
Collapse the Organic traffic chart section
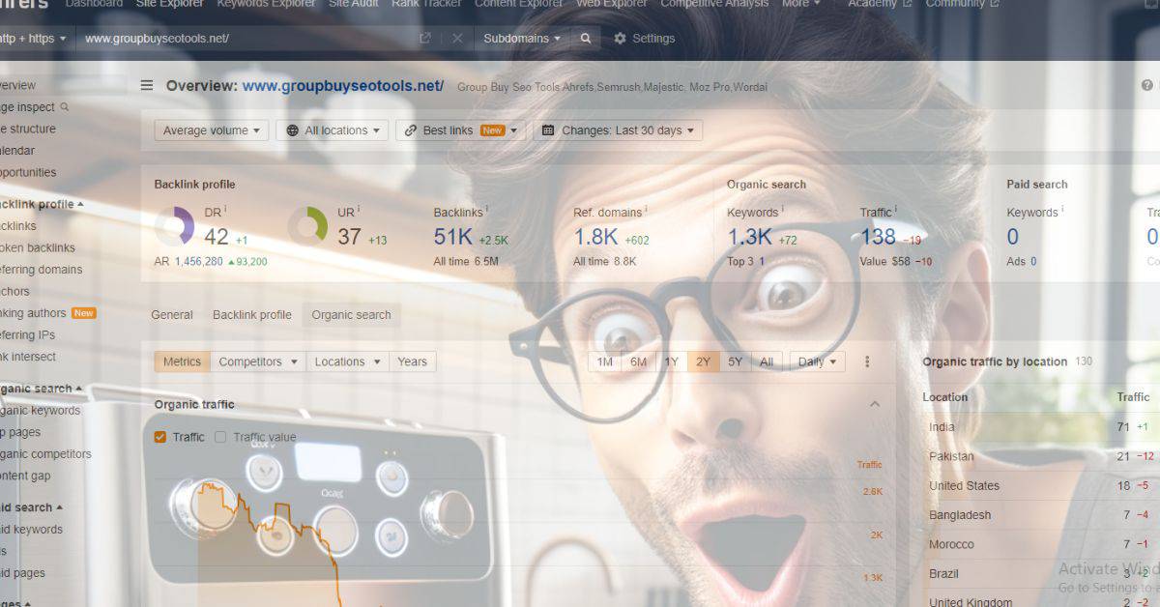875,404
